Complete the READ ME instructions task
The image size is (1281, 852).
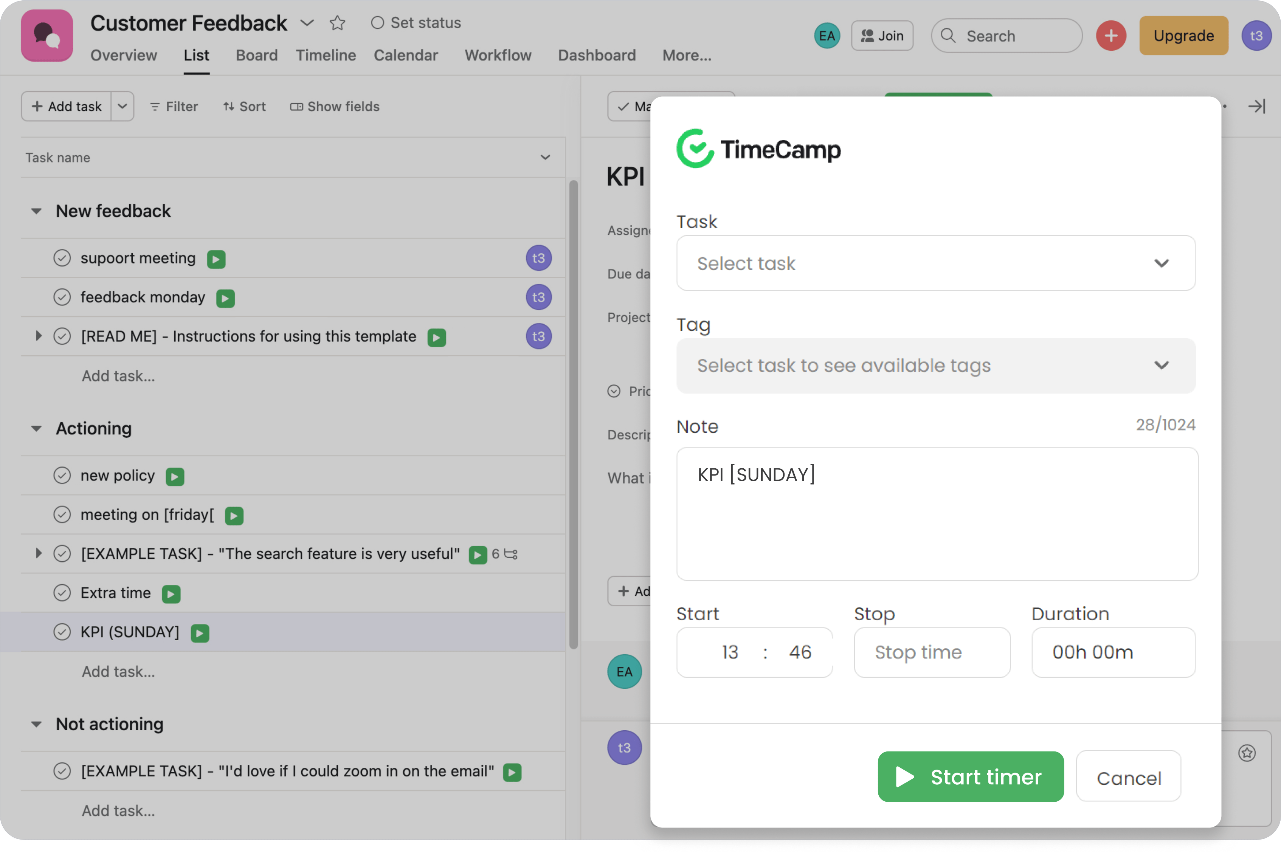point(62,336)
